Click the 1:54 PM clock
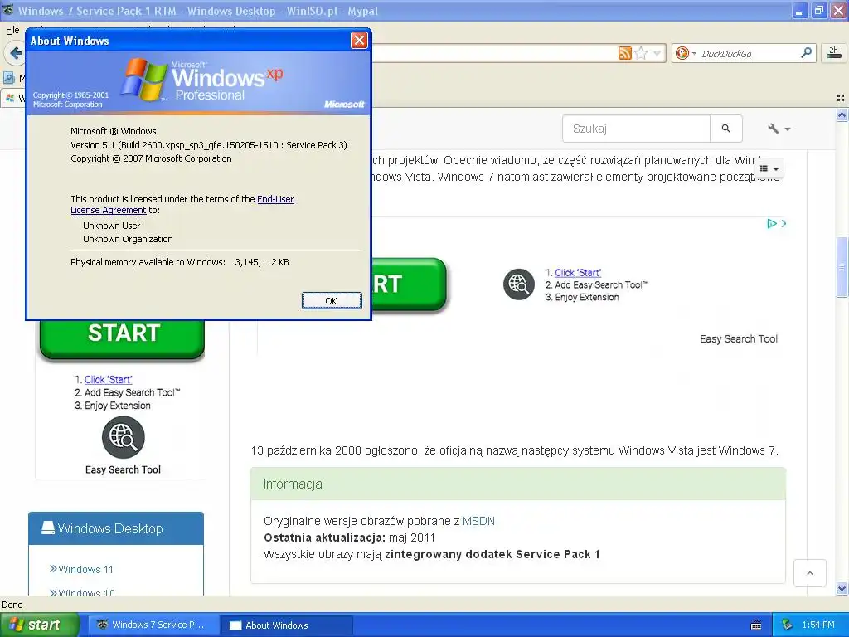The width and height of the screenshot is (849, 637). (818, 625)
